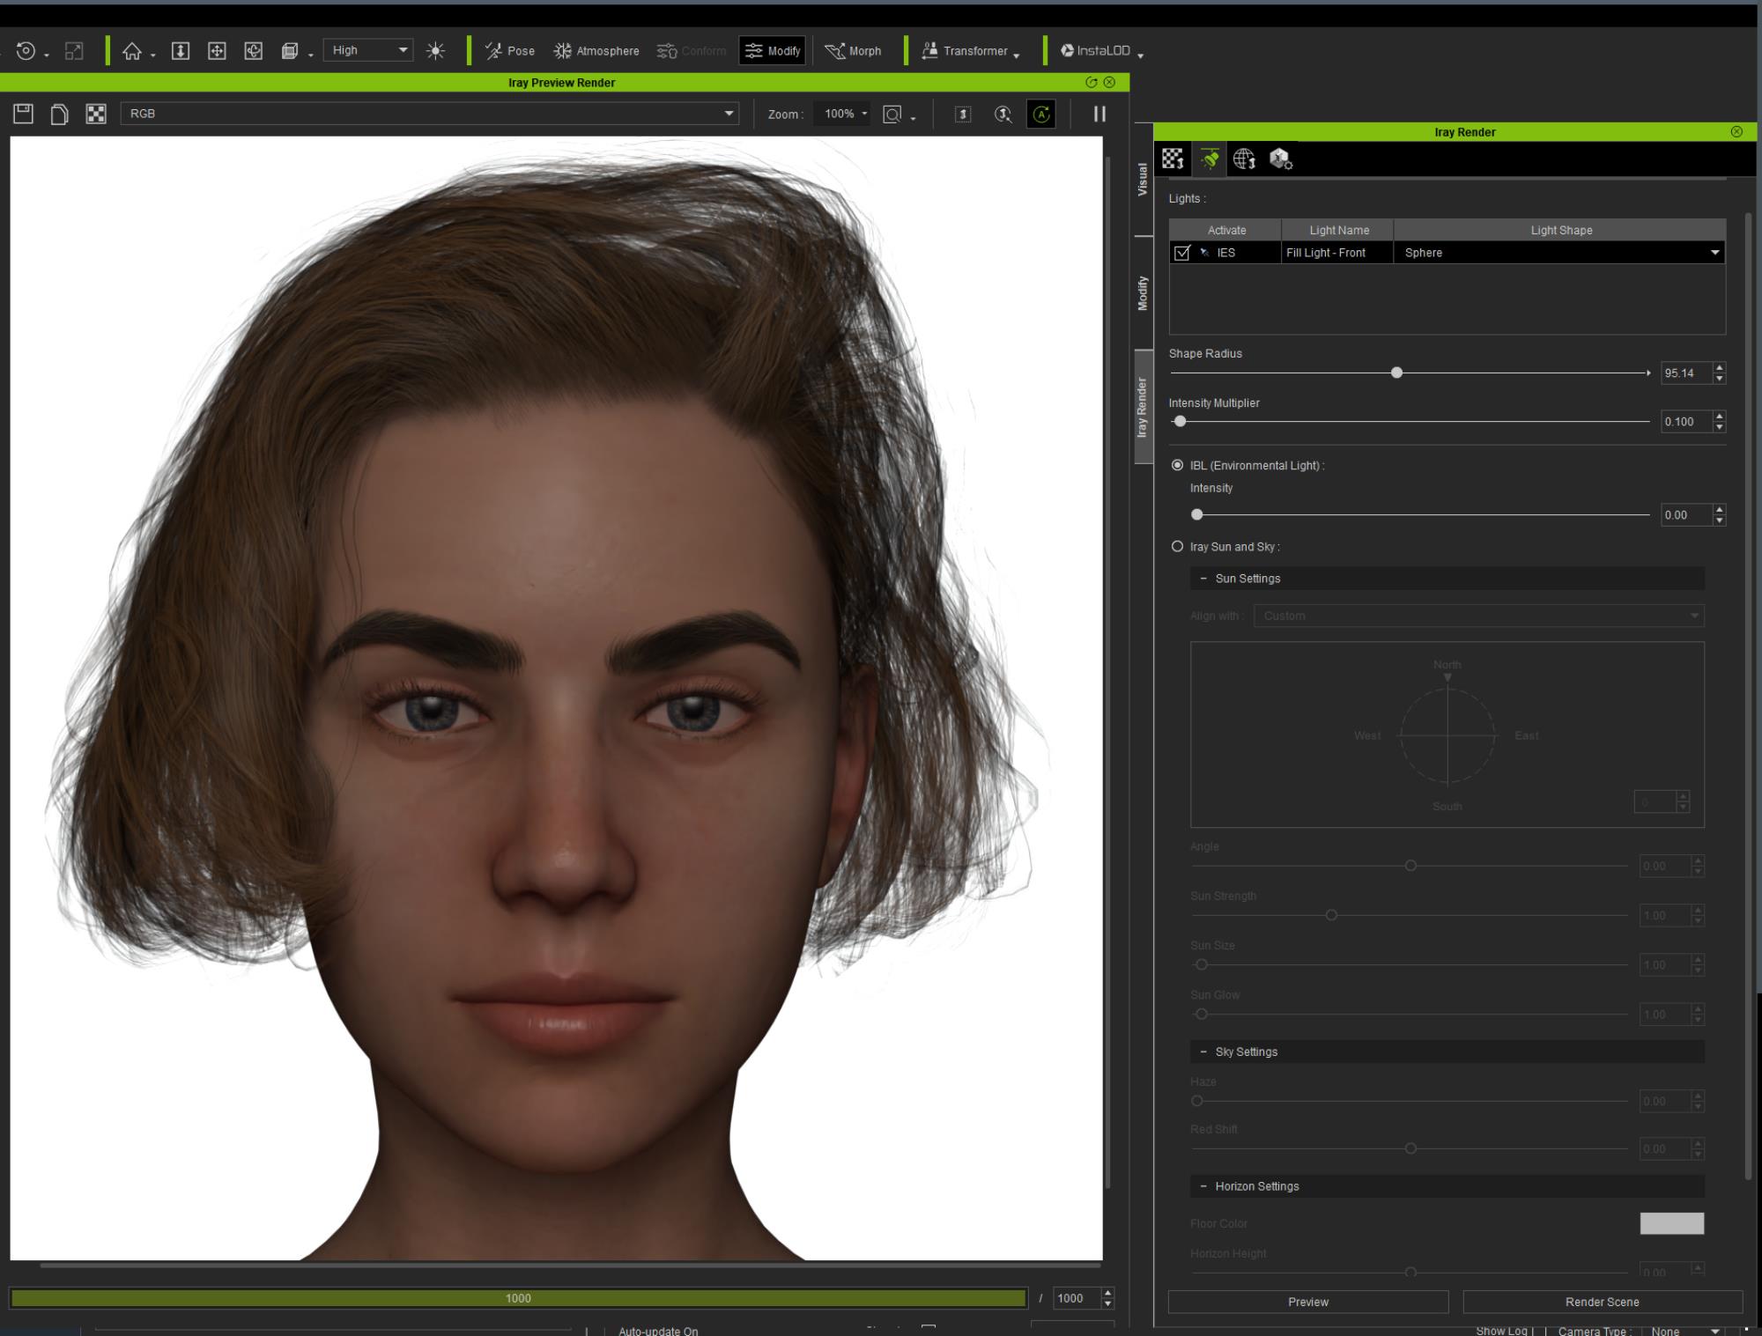
Task: Select the Iray Sun and Sky radio button
Action: (x=1177, y=546)
